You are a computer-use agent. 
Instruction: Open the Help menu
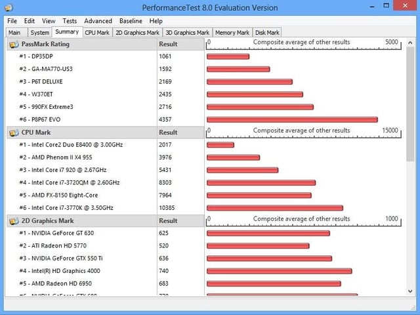pyautogui.click(x=156, y=21)
